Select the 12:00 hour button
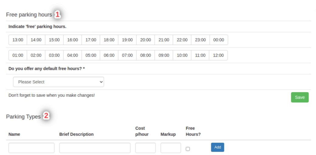316x155 pixels. (x=218, y=55)
